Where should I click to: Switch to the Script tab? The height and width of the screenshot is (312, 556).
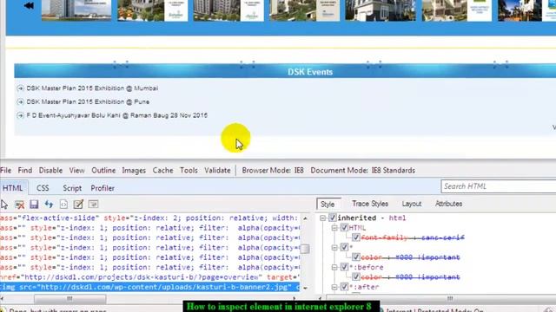pos(72,188)
